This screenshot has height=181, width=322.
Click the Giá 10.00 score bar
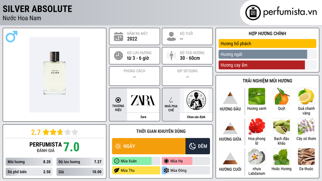(80, 172)
